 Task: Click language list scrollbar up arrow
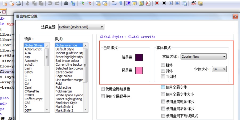coord(47,45)
